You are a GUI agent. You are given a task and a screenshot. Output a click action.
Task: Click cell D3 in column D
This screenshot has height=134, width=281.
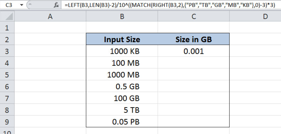255,51
